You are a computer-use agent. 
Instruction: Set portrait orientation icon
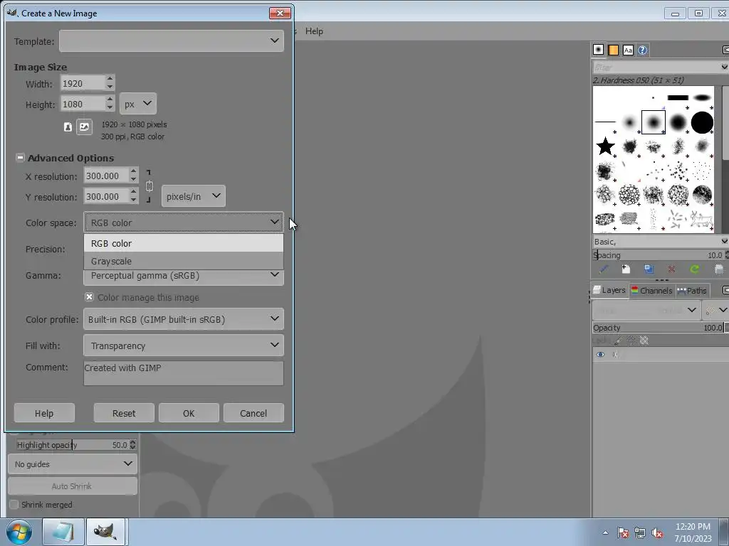[68, 127]
